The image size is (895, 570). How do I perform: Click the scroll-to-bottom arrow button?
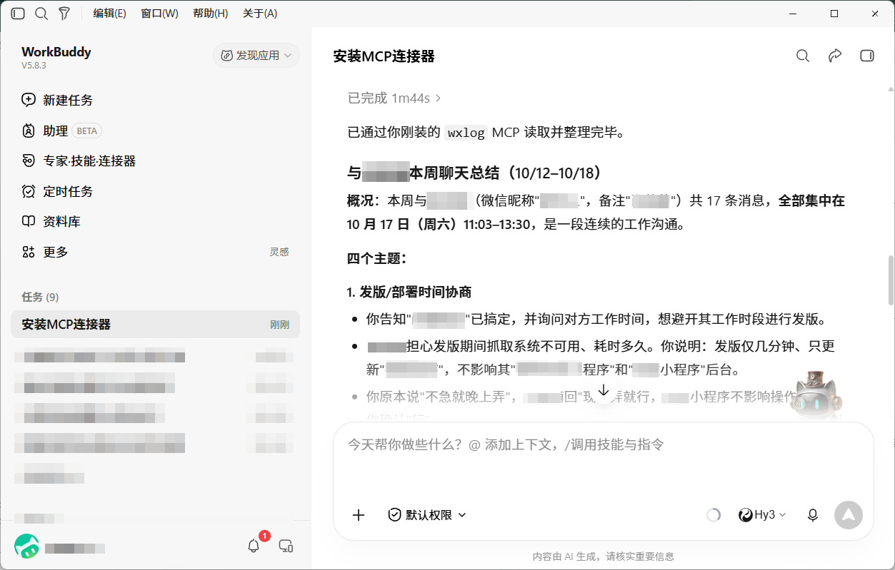pyautogui.click(x=604, y=390)
